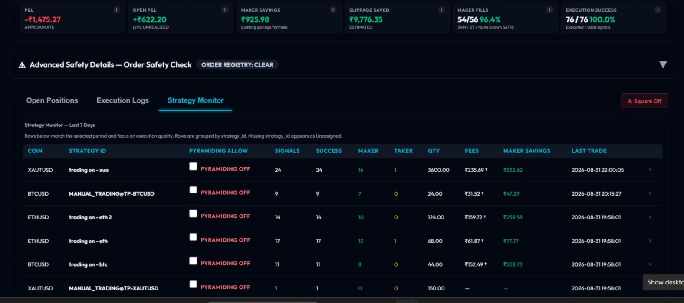Click the trading on - eth 2 strategy ID

[x=90, y=217]
